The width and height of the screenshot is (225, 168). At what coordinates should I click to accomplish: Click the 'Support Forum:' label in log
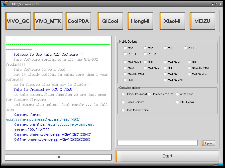click(28, 115)
